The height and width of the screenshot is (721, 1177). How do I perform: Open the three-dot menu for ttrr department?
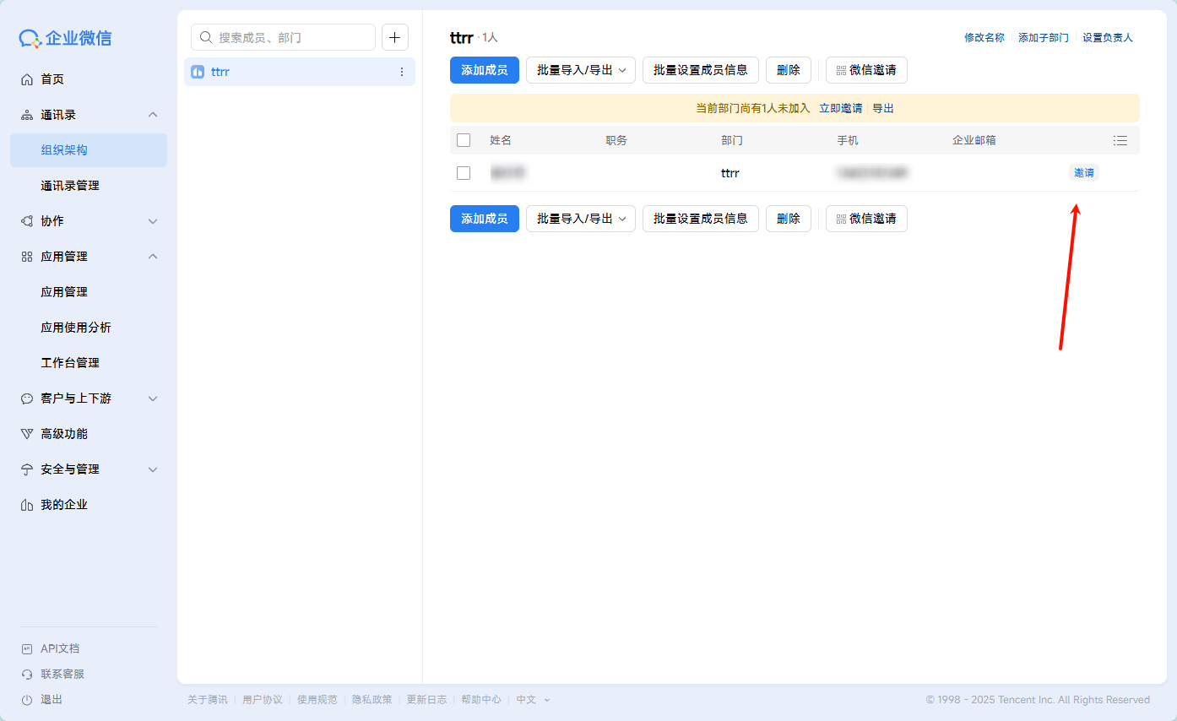click(402, 72)
